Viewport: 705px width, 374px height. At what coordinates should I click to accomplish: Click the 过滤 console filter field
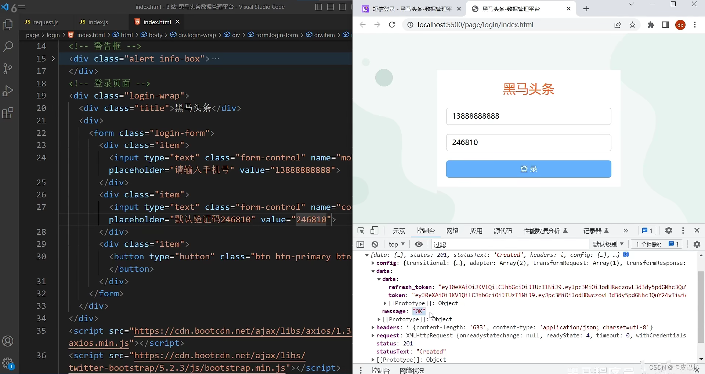tap(510, 244)
